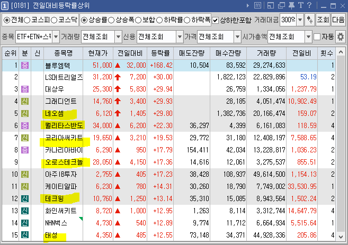348x245 pixels.
Task: Click the title bar M icon
Action: (257, 5)
